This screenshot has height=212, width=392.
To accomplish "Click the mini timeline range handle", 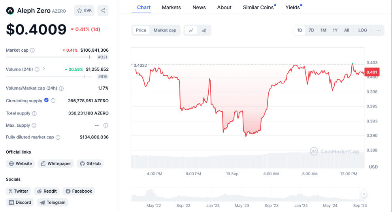I will tap(364, 194).
